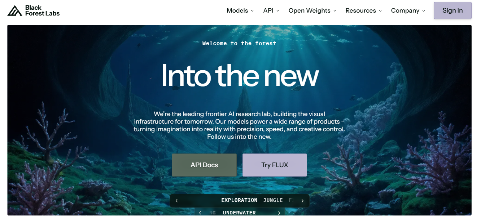Open the Resources navigation menu
Viewport: 481px width, 218px height.
[x=363, y=10]
